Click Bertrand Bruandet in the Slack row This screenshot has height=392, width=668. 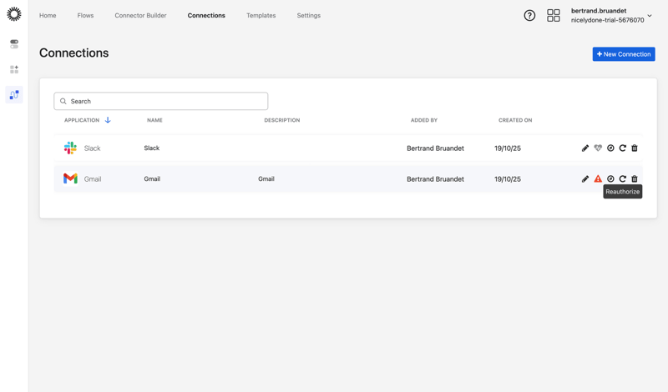pyautogui.click(x=435, y=148)
